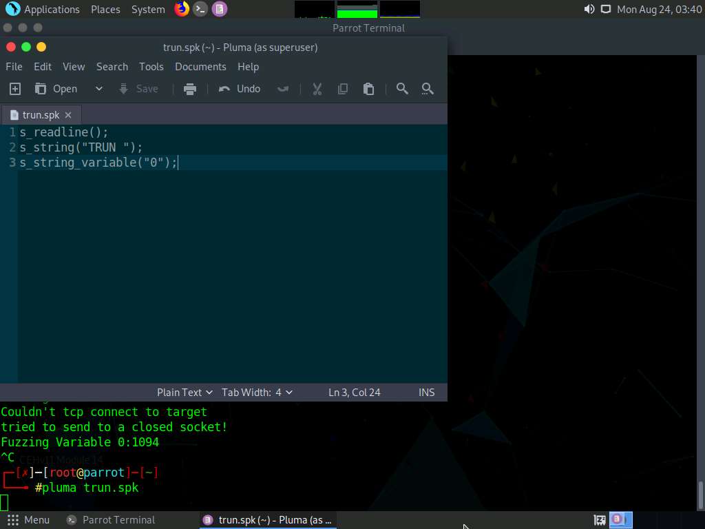Close the trun.spk tab
This screenshot has height=529, width=705.
coord(68,115)
